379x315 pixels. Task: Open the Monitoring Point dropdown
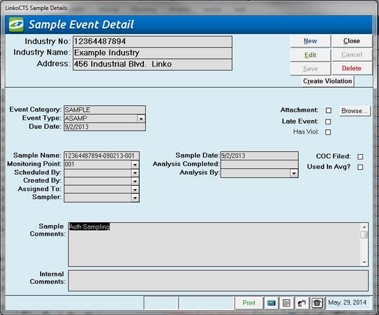pos(135,164)
